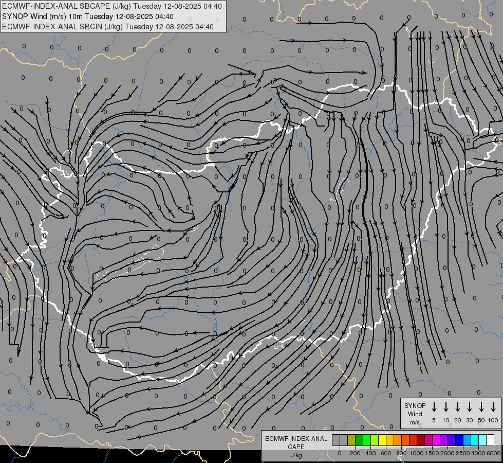
Task: Click the orange CAPE legend swatch
Action: 398,440
